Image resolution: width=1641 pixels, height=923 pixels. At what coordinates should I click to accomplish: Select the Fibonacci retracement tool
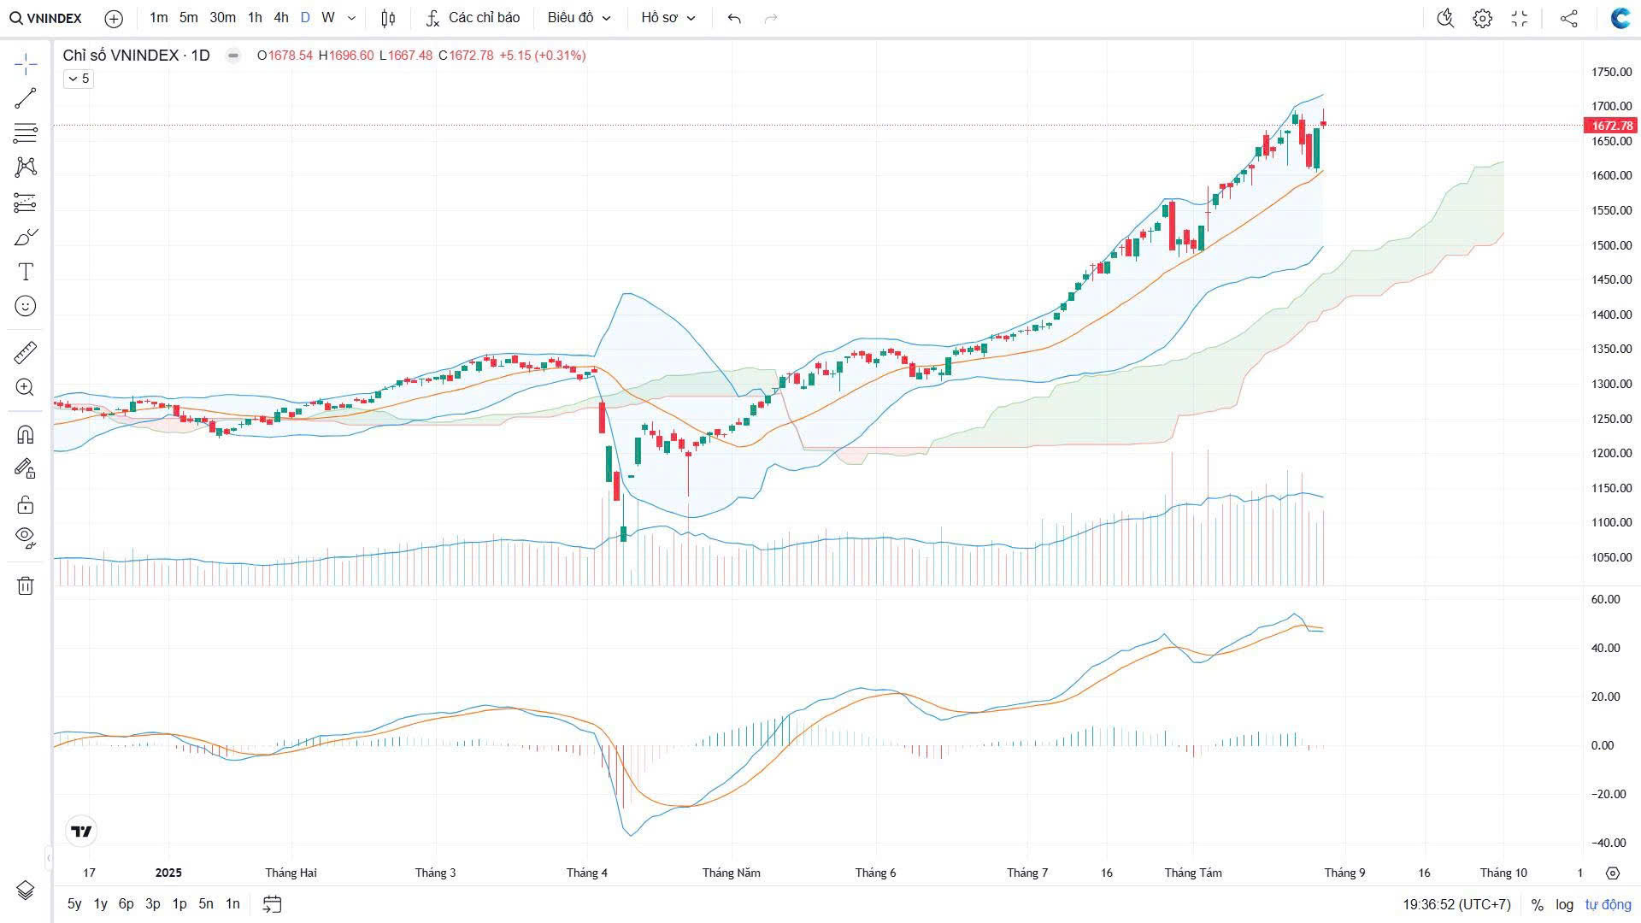26,132
